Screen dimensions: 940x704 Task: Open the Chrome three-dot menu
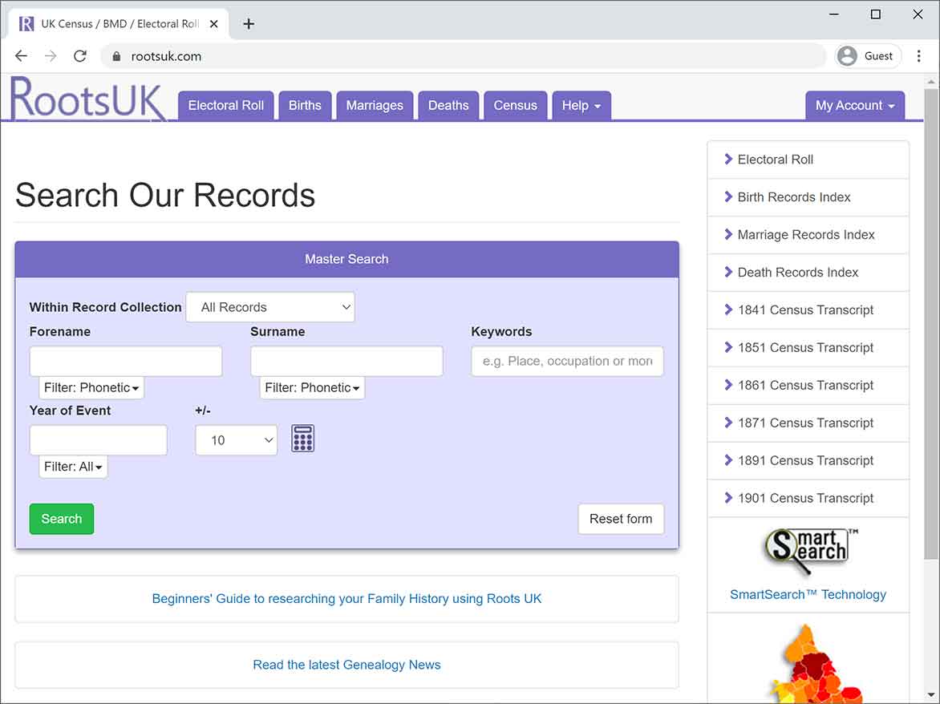tap(919, 55)
